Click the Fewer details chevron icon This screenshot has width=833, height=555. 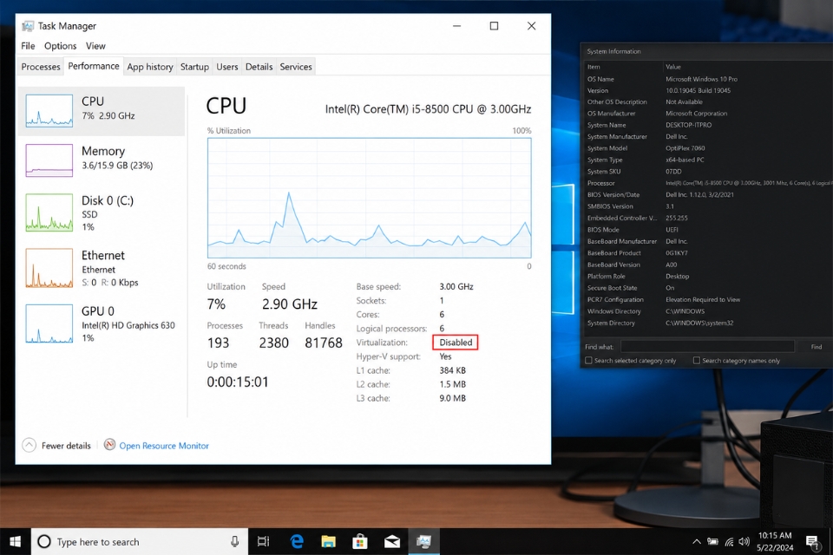30,445
